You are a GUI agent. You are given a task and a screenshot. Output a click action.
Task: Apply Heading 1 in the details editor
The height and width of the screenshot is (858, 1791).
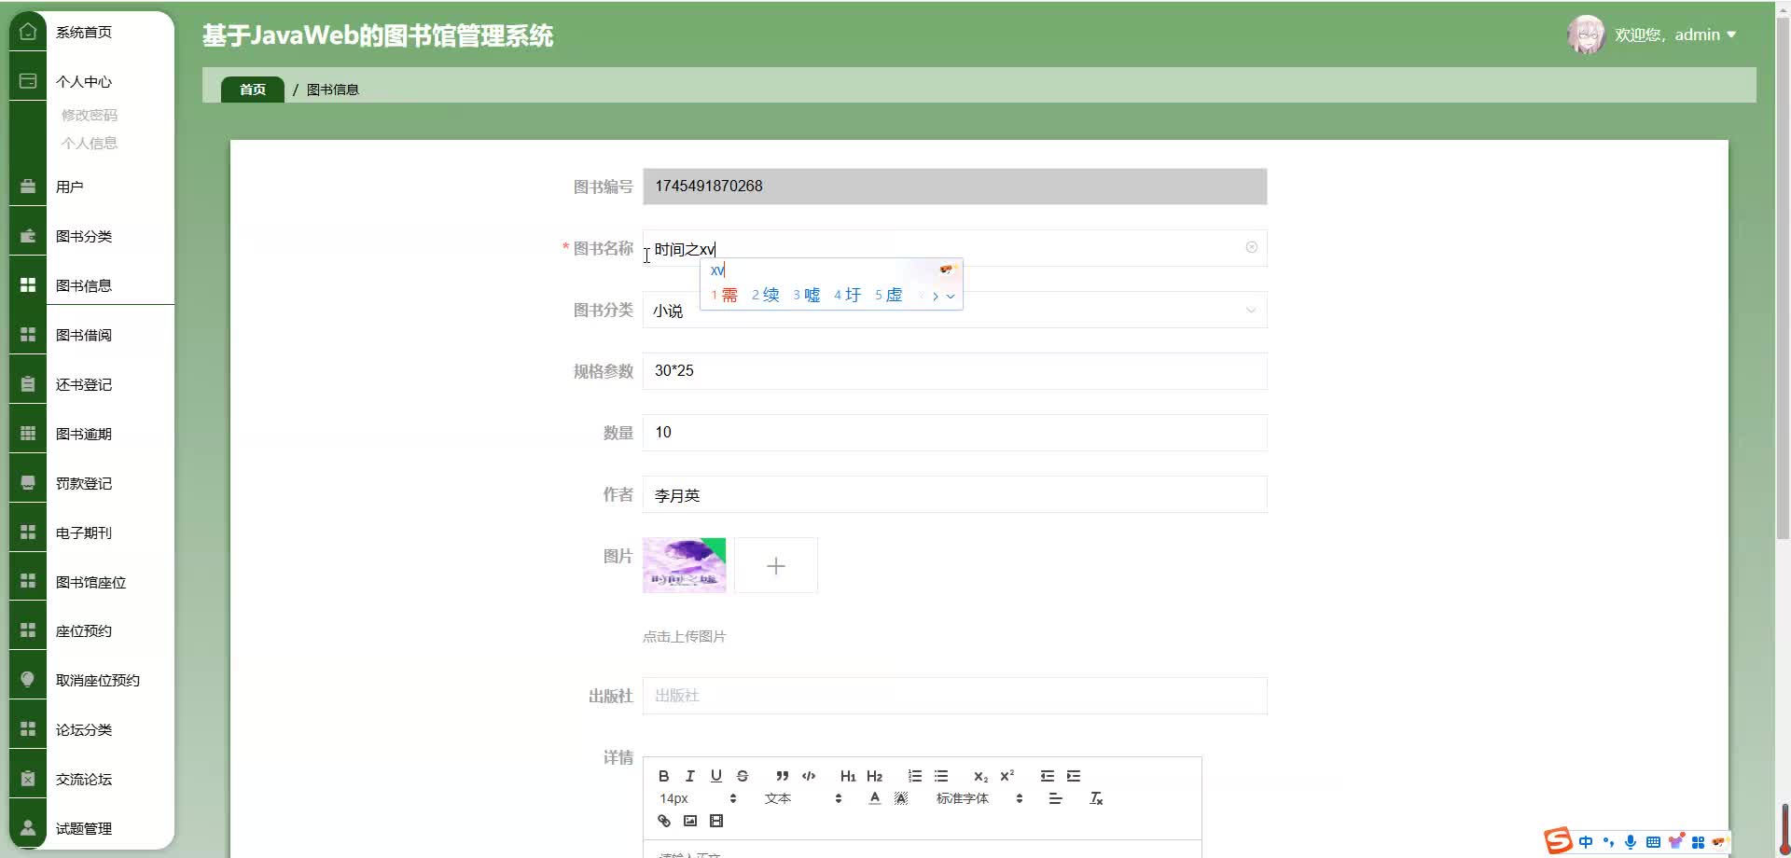[847, 776]
